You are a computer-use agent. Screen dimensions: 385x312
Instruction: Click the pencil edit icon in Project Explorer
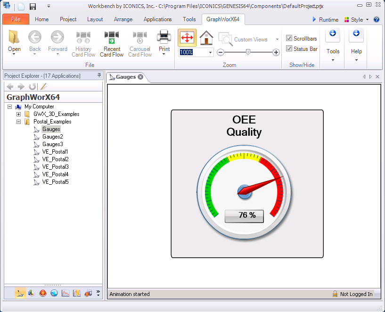coord(43,86)
